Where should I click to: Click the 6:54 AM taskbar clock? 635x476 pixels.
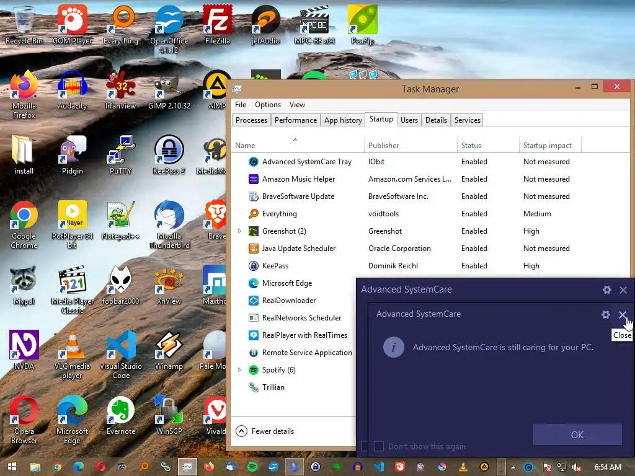click(608, 467)
